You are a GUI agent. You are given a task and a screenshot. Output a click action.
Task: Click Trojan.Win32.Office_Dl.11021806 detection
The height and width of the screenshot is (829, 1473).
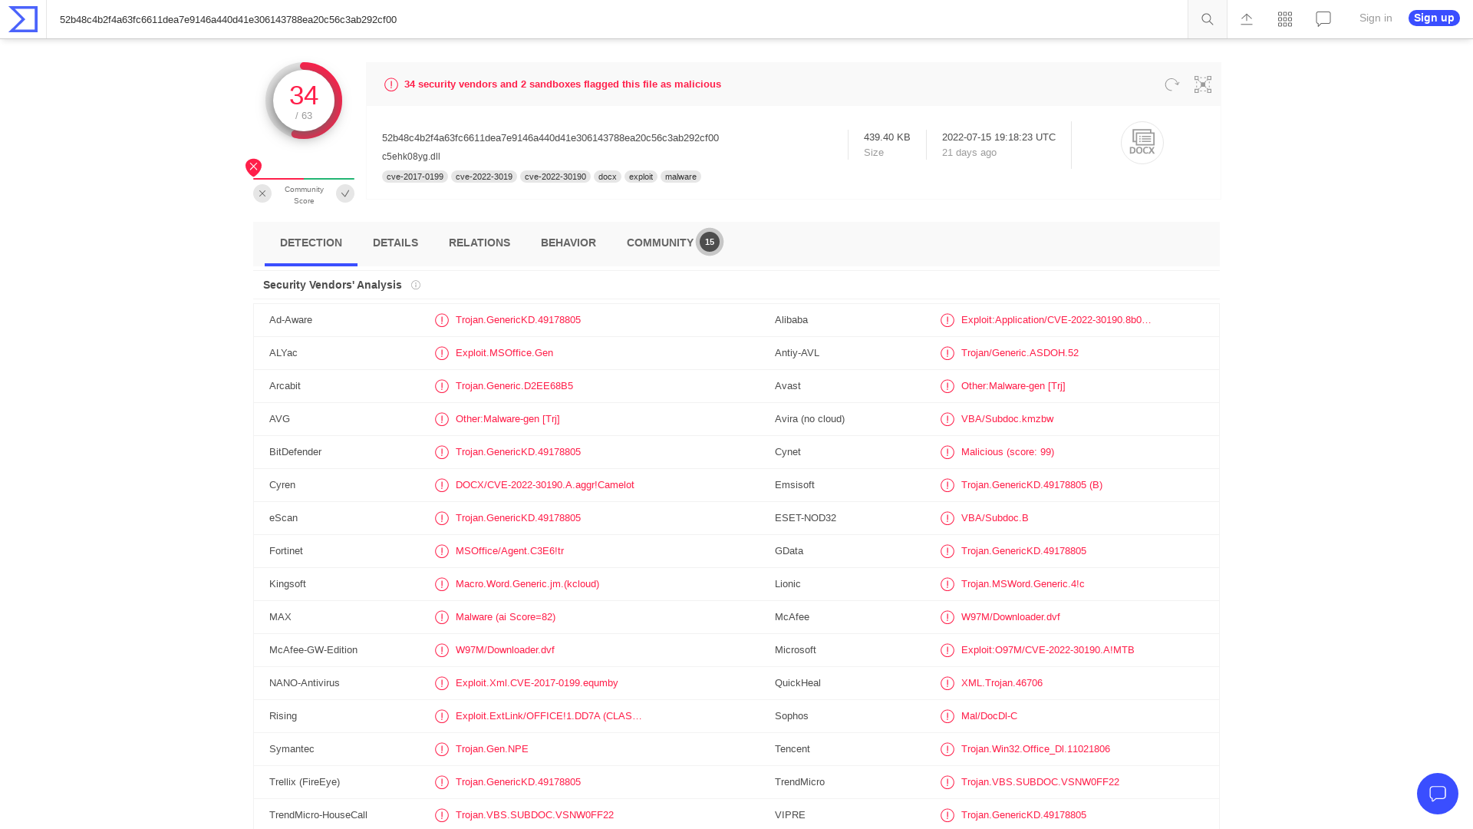(x=1036, y=749)
